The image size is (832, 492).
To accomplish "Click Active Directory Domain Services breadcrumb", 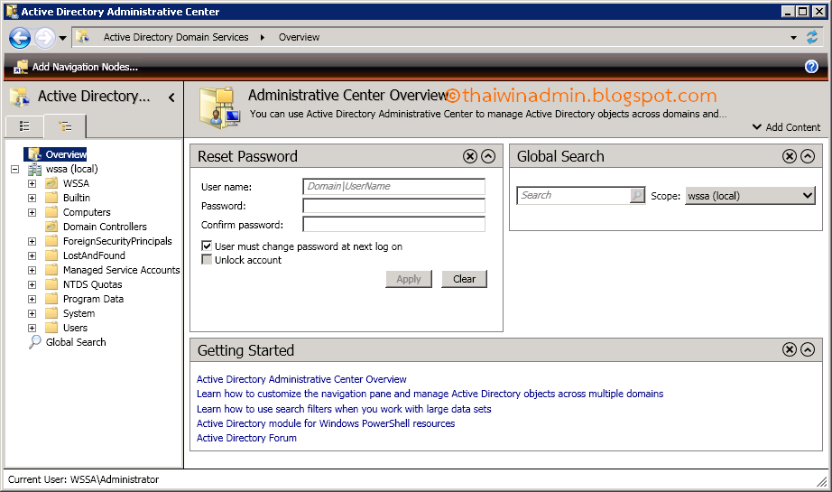I will (x=176, y=37).
